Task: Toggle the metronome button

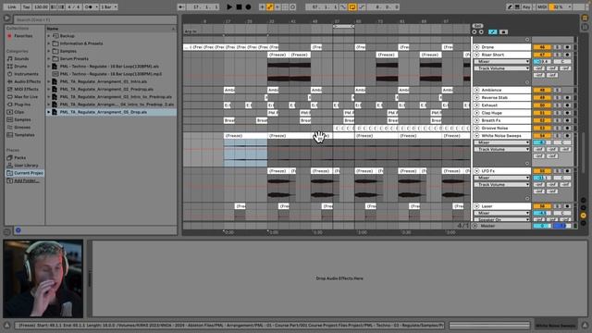Action: [88, 6]
